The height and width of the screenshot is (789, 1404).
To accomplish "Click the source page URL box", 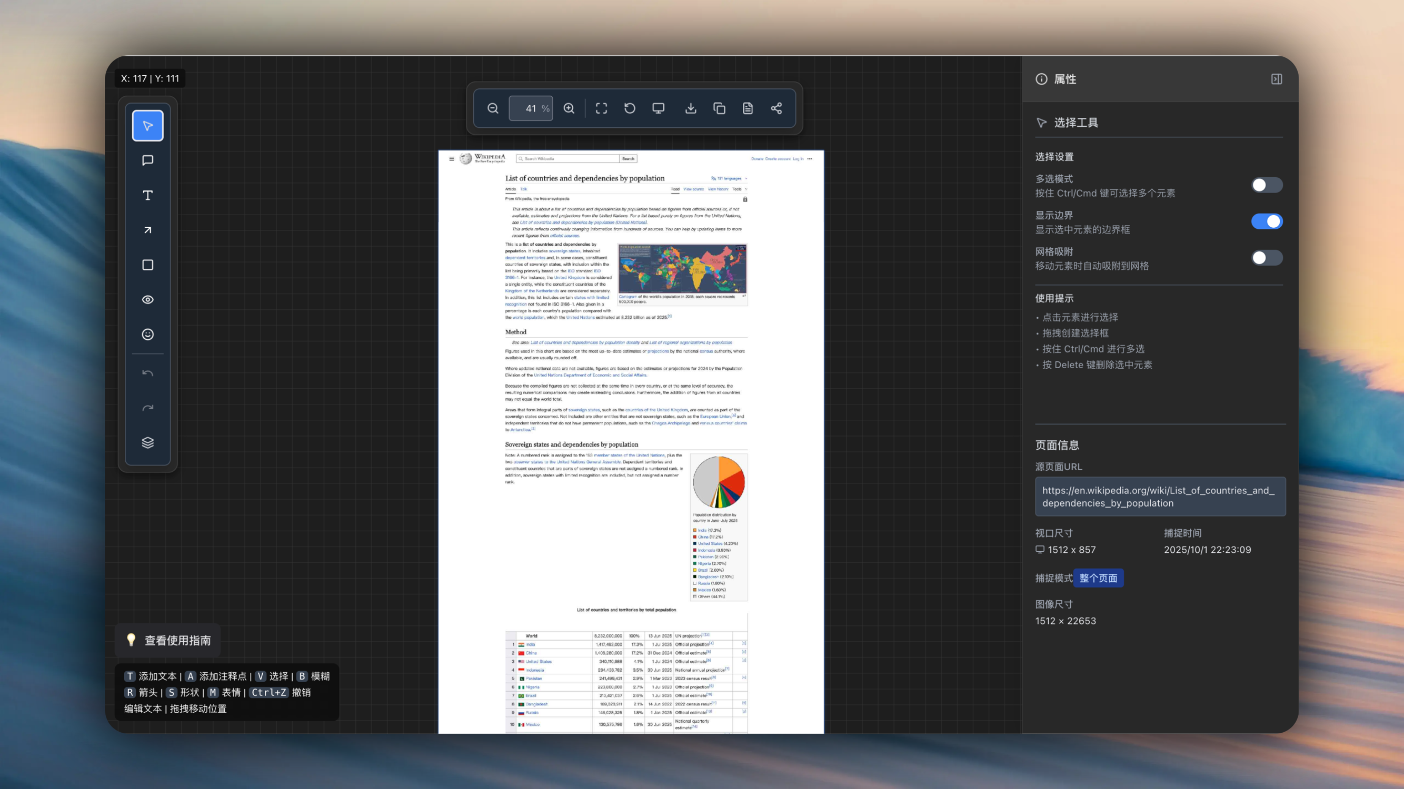I will click(1160, 497).
